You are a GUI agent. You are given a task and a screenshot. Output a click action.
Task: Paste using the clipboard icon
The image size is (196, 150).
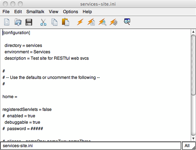66,22
